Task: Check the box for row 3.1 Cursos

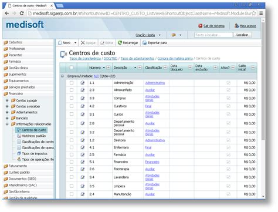Action: (72, 114)
